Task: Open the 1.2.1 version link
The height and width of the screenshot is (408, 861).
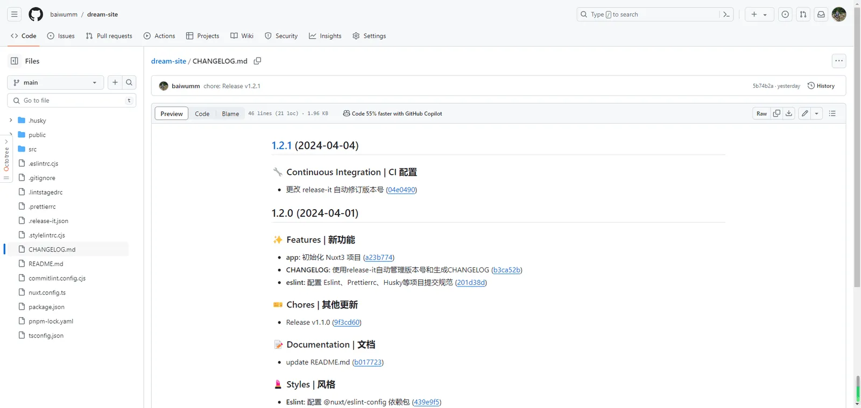Action: (x=281, y=145)
